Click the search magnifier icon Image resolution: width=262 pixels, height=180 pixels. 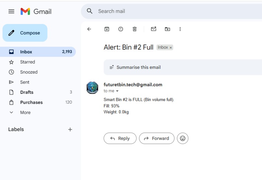pos(90,11)
